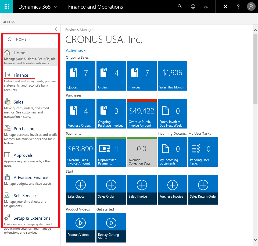The height and width of the screenshot is (246, 258).
Task: Open the Dynamics 365 dropdown
Action: tap(38, 6)
